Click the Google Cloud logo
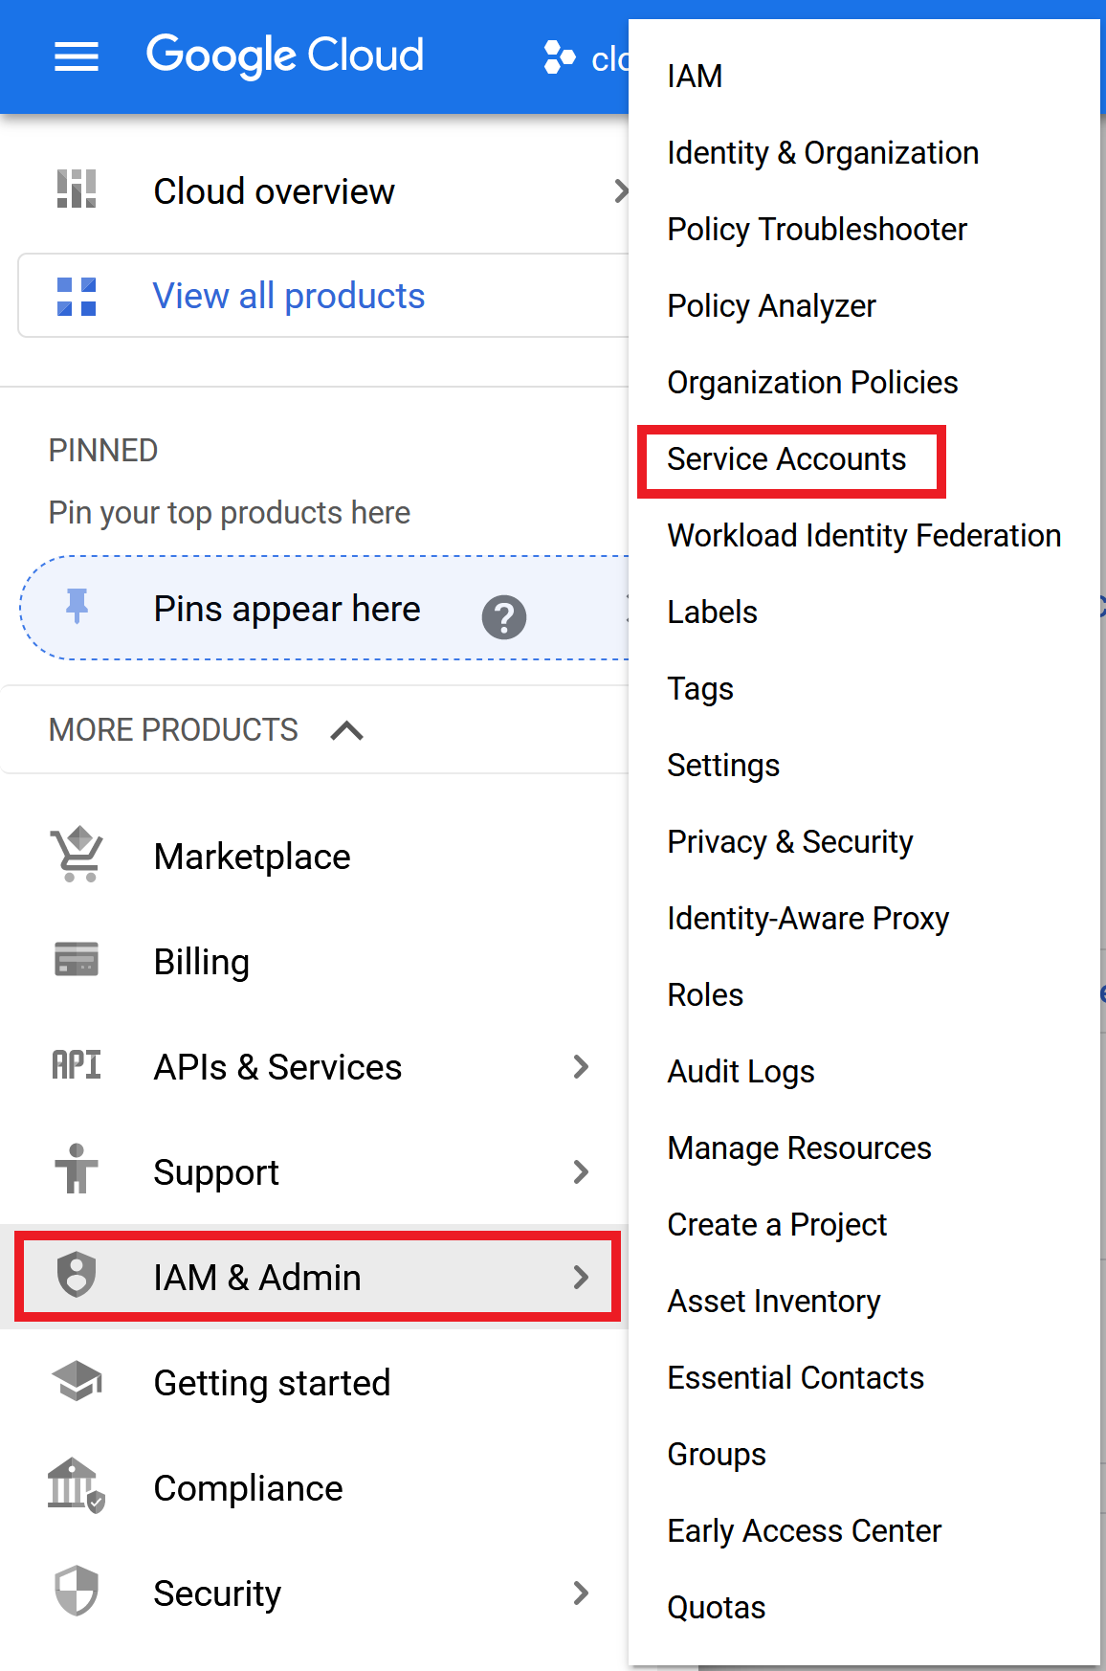Viewport: 1106px width, 1671px height. pyautogui.click(x=285, y=56)
